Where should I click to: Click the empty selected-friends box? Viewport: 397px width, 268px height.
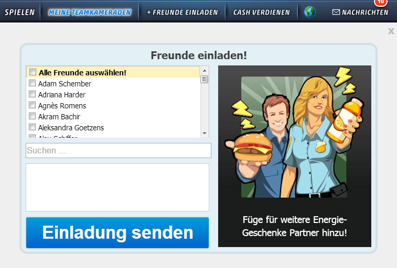click(117, 187)
